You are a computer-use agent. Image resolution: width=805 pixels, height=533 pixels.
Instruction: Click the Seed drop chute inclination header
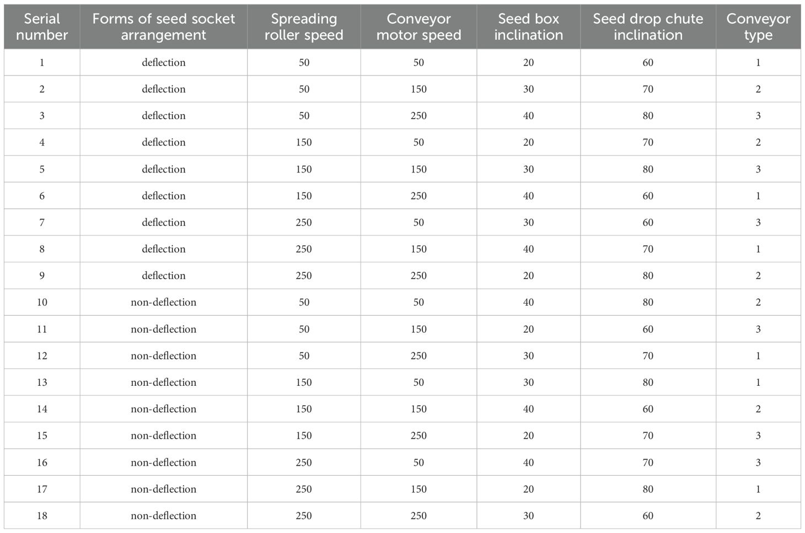coord(648,27)
